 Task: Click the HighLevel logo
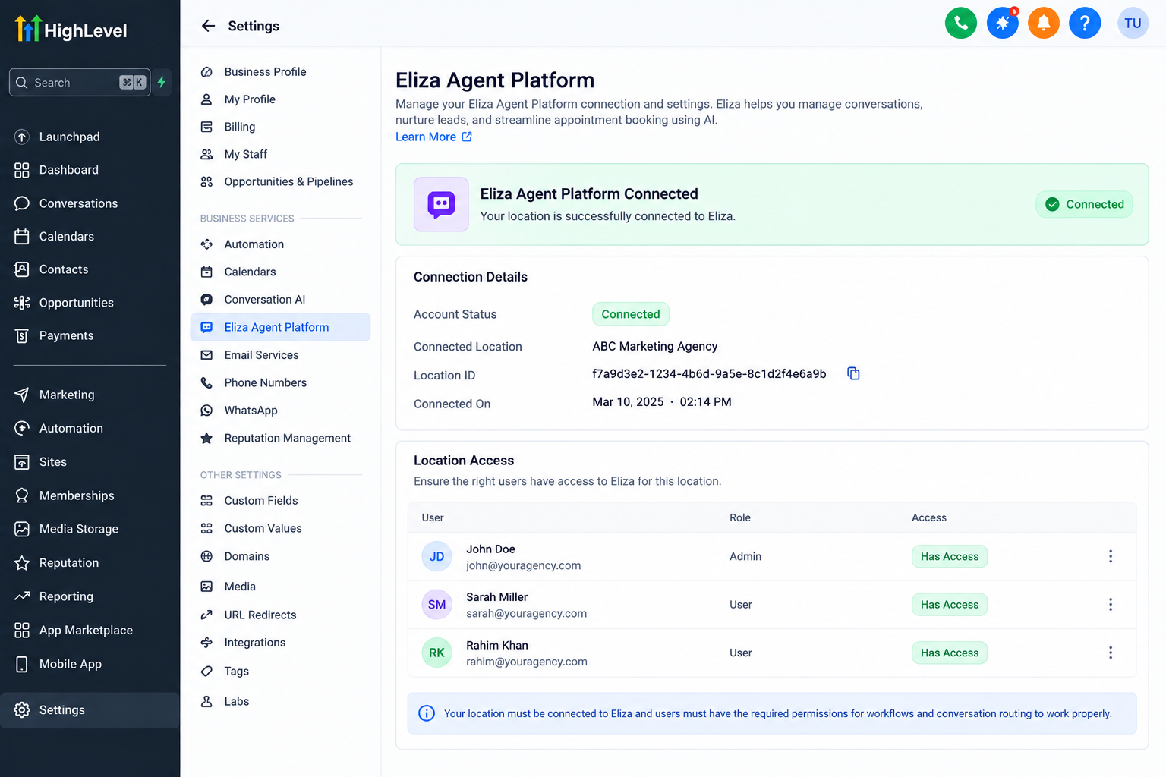pyautogui.click(x=71, y=29)
